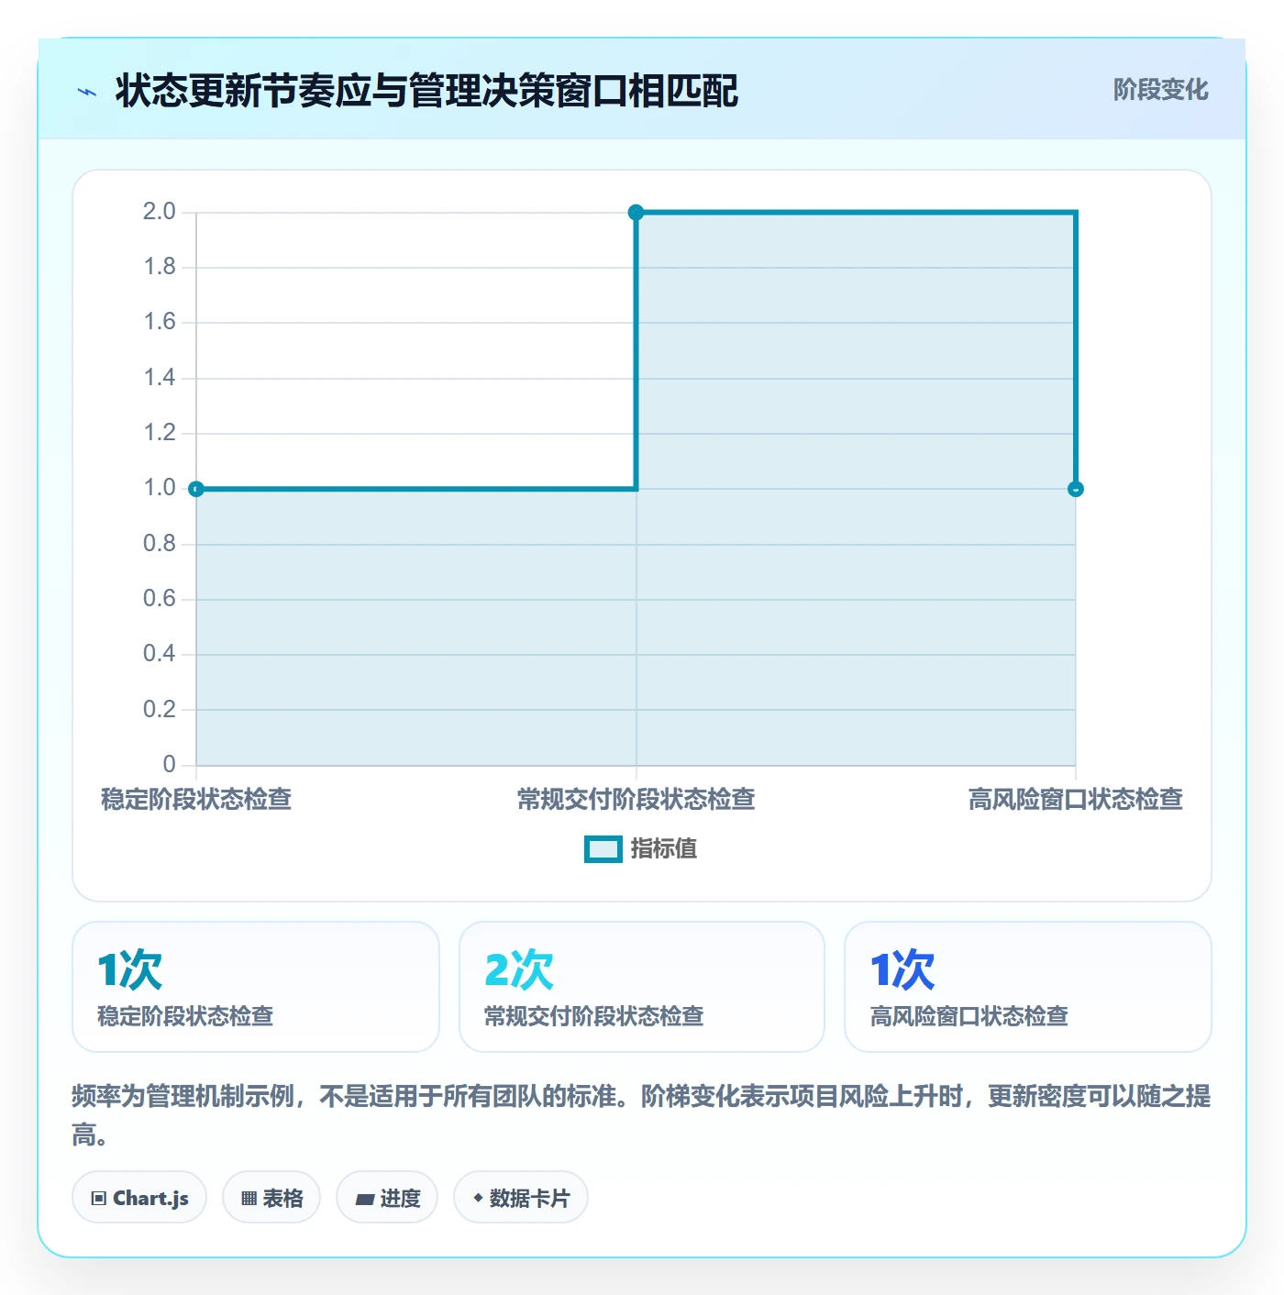This screenshot has height=1295, width=1284.
Task: Click the 1次 value in the 稳定阶段状态检查 card
Action: point(130,970)
